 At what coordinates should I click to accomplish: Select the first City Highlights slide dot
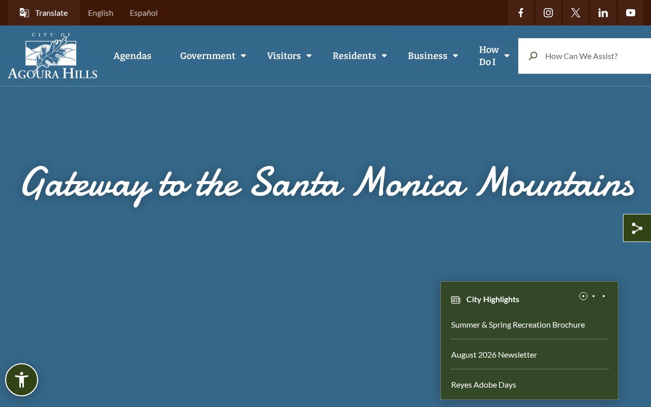tap(583, 296)
